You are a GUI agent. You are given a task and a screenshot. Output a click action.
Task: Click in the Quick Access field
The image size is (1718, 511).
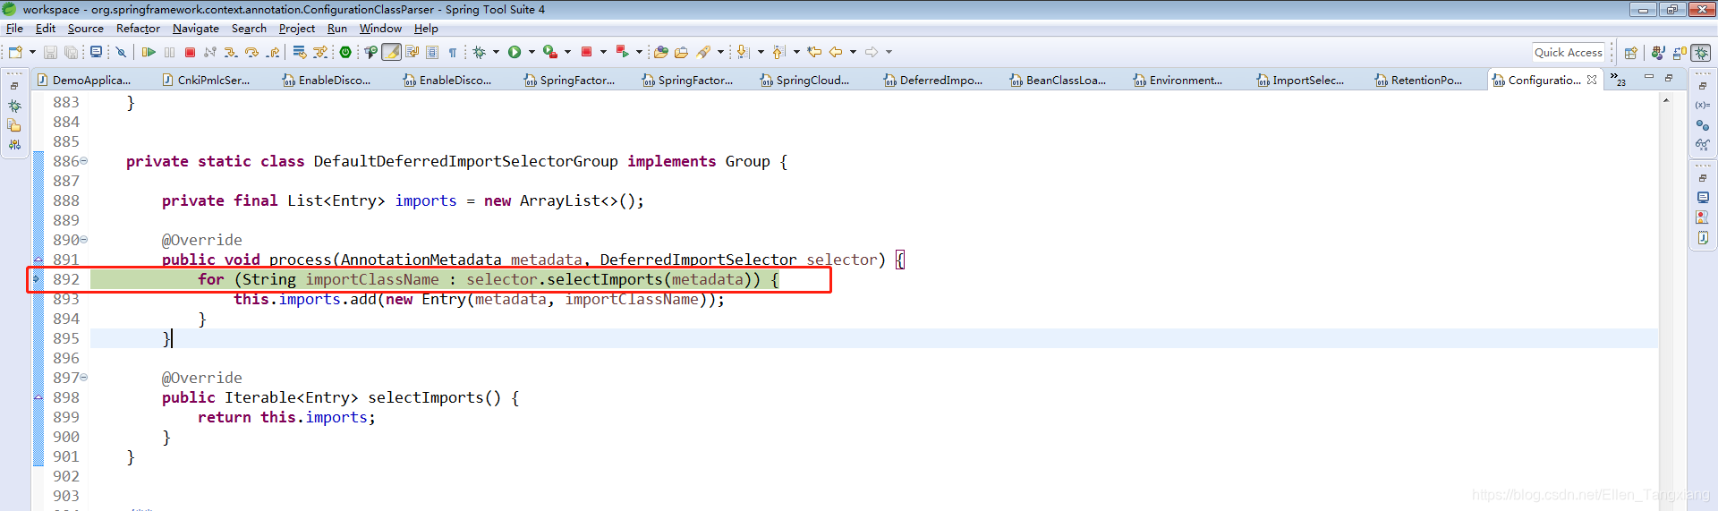pos(1569,52)
